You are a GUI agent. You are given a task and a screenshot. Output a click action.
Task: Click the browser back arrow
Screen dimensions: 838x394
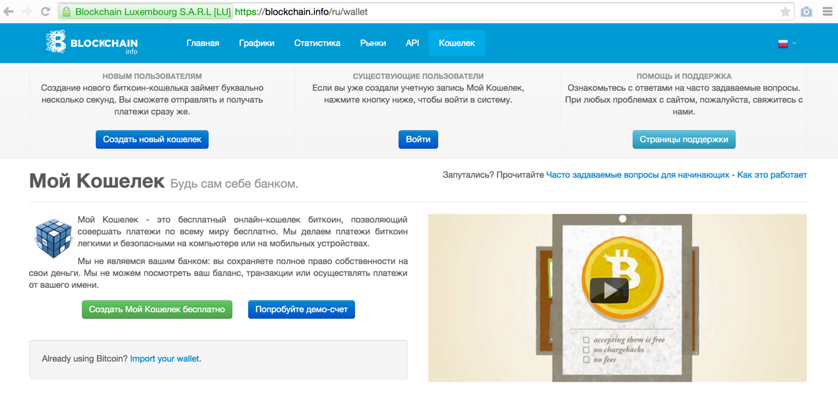9,11
